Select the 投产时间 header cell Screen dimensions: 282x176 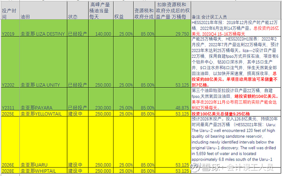[10, 11]
